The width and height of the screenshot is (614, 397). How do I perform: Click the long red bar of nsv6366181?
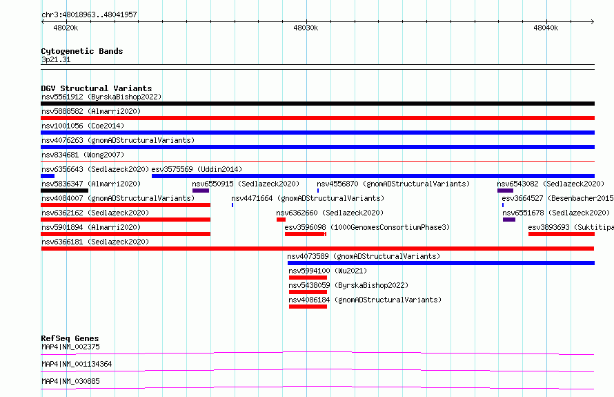(x=317, y=249)
